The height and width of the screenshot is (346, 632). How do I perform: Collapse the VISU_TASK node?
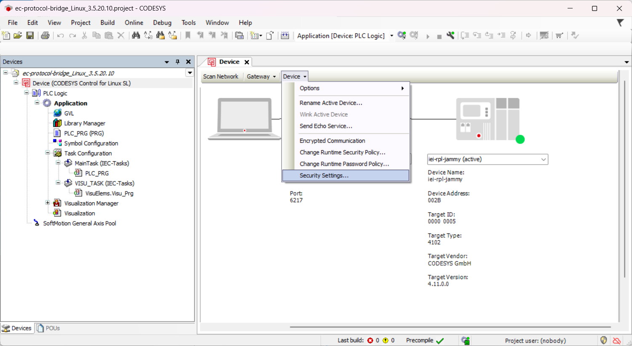pyautogui.click(x=58, y=183)
